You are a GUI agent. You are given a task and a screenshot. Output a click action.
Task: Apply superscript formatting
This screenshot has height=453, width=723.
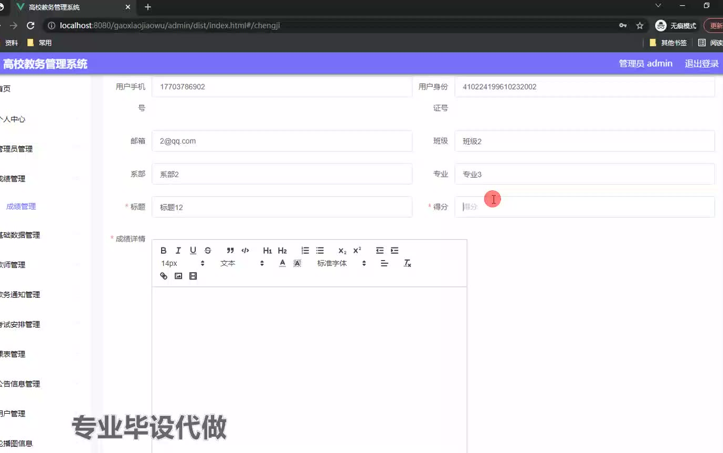357,251
